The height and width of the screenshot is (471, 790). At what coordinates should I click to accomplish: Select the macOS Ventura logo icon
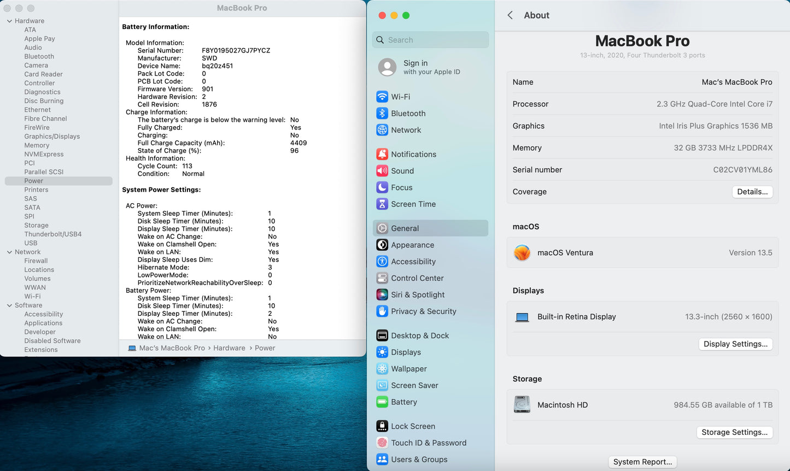(x=522, y=253)
